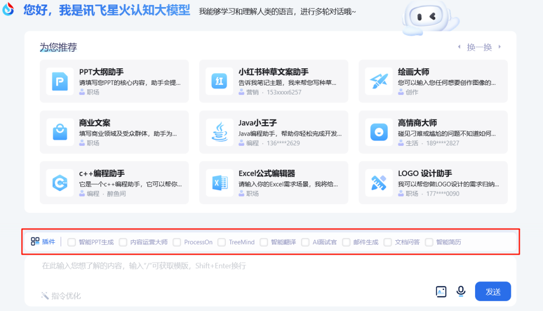Screen dimensions: 543x311
Task: Enable the 智能简历 plugin checkbox
Action: tap(429, 242)
